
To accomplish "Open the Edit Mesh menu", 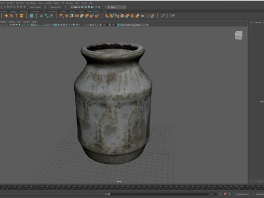I will (10, 3).
